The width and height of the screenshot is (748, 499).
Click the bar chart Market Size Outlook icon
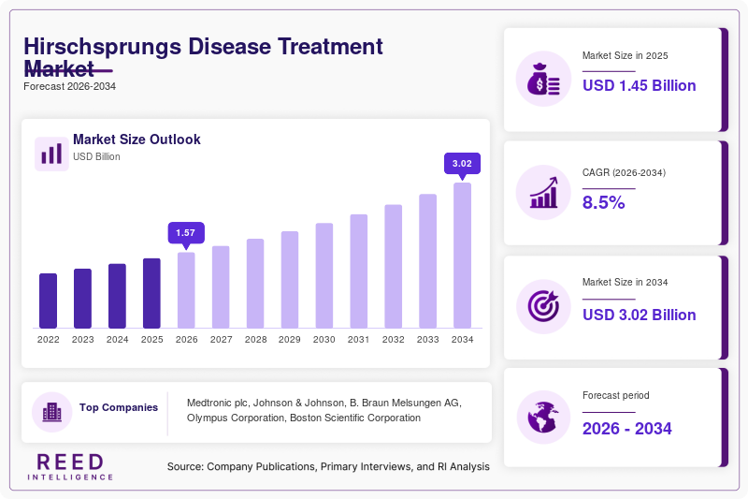[51, 154]
